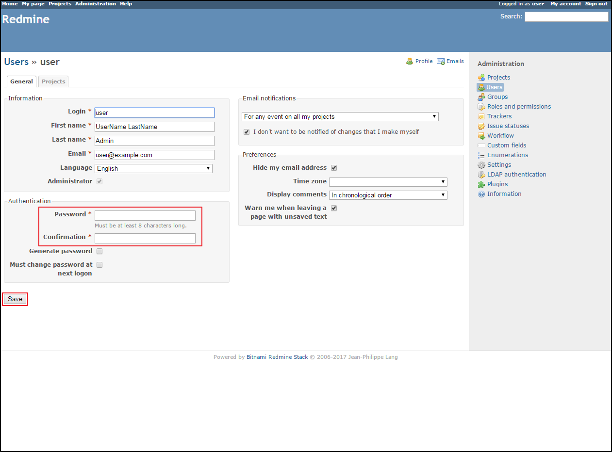Toggle Hide my email address checkbox
Viewport: 612px width, 452px height.
coord(334,168)
